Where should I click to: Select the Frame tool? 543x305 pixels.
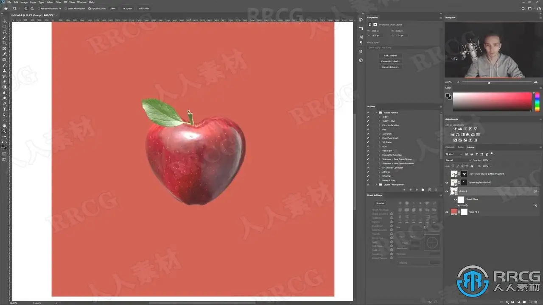[x=4, y=48]
